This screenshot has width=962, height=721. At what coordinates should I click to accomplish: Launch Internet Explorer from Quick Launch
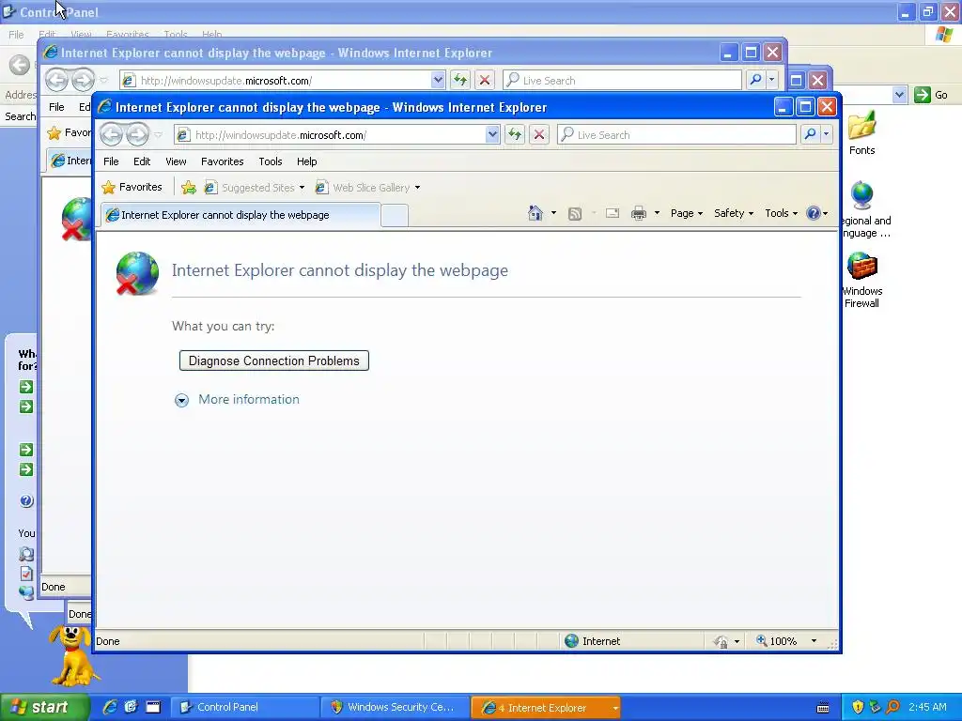pyautogui.click(x=110, y=707)
